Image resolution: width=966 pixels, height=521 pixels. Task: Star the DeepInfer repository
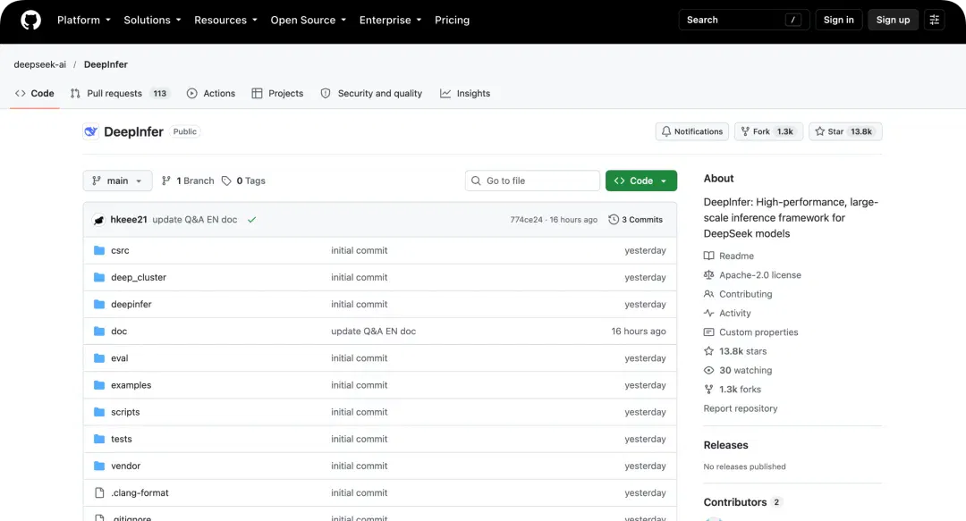(x=845, y=131)
